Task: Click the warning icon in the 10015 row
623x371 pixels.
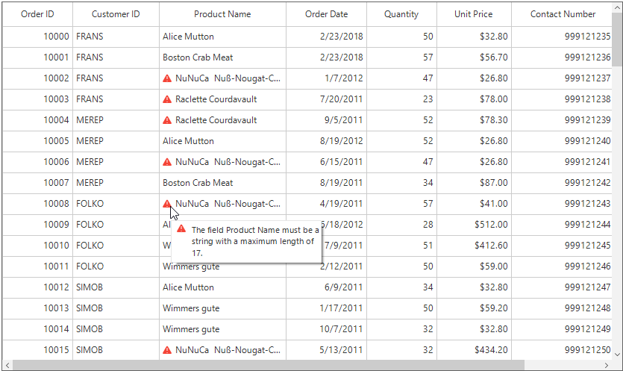Action: 167,350
